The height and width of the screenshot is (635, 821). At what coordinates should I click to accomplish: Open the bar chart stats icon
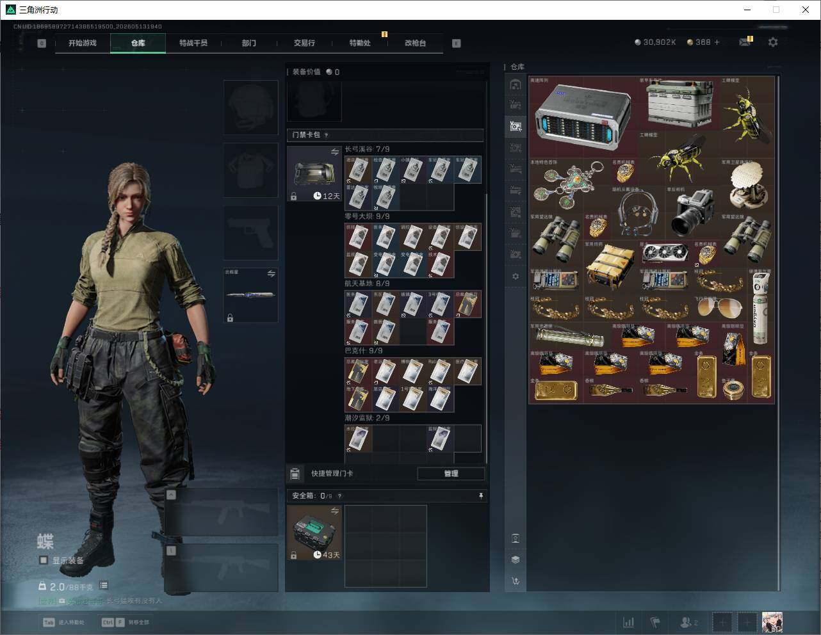tap(628, 622)
